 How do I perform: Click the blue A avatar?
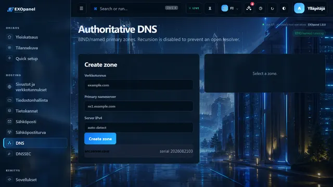click(299, 8)
